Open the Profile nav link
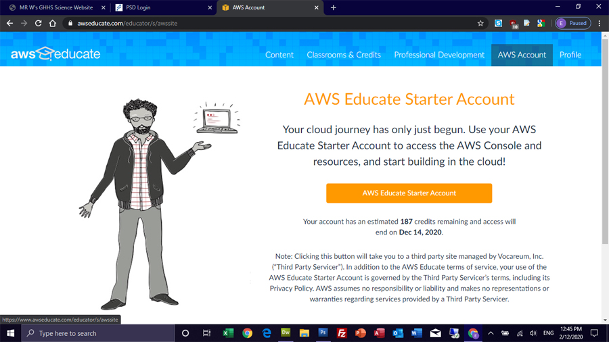Image resolution: width=609 pixels, height=342 pixels. click(x=570, y=55)
